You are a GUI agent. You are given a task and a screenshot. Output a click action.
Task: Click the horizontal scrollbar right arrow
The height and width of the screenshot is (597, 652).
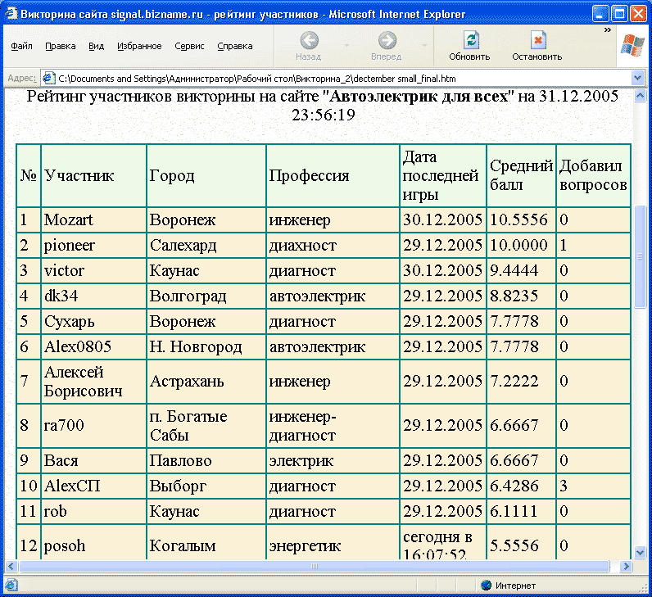pyautogui.click(x=626, y=566)
